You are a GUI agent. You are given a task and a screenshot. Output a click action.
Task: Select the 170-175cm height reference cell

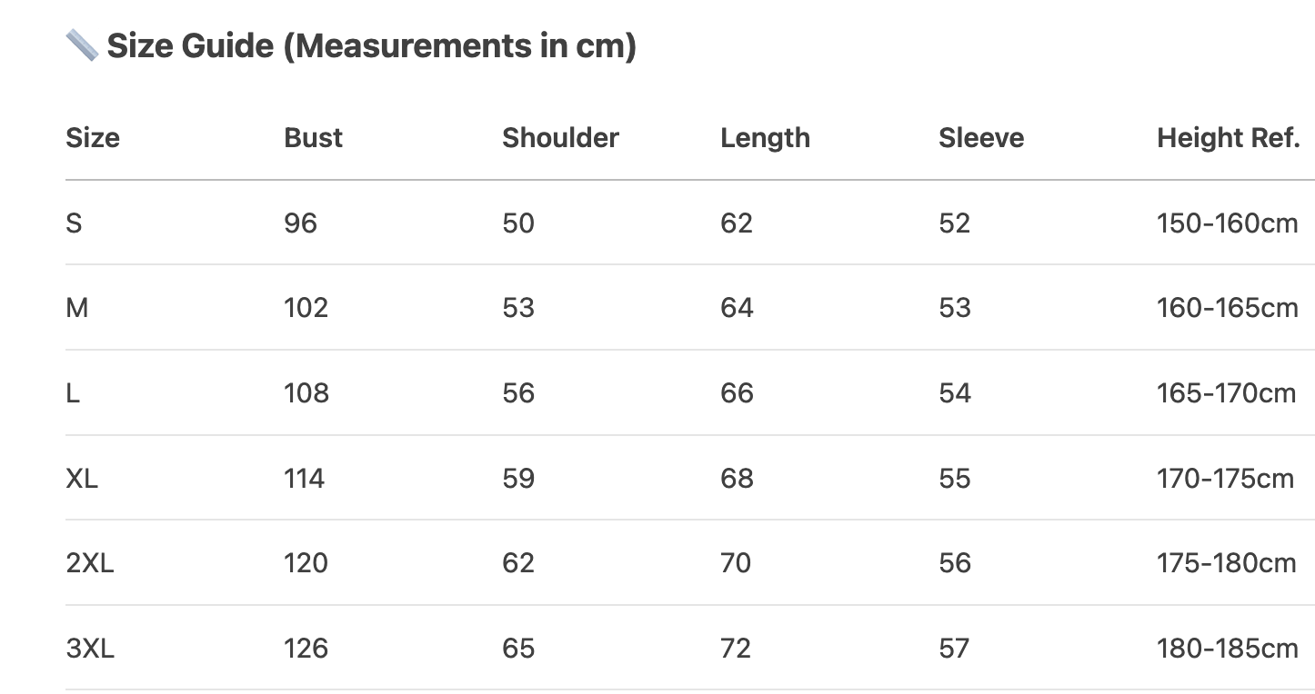(x=1225, y=479)
